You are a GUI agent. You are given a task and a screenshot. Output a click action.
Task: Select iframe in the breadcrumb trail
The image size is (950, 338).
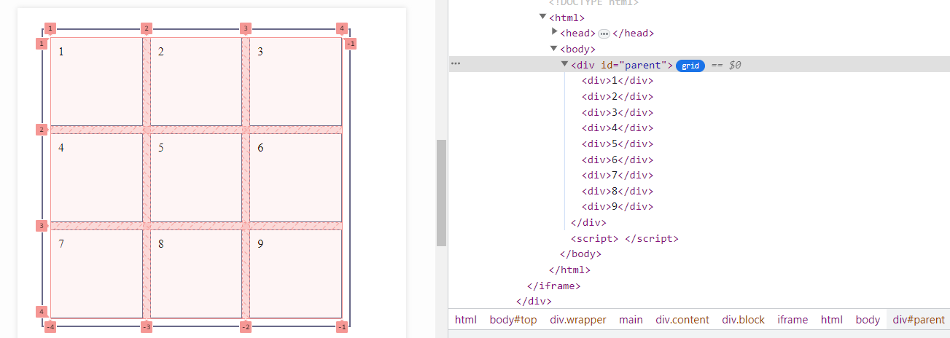(x=792, y=320)
